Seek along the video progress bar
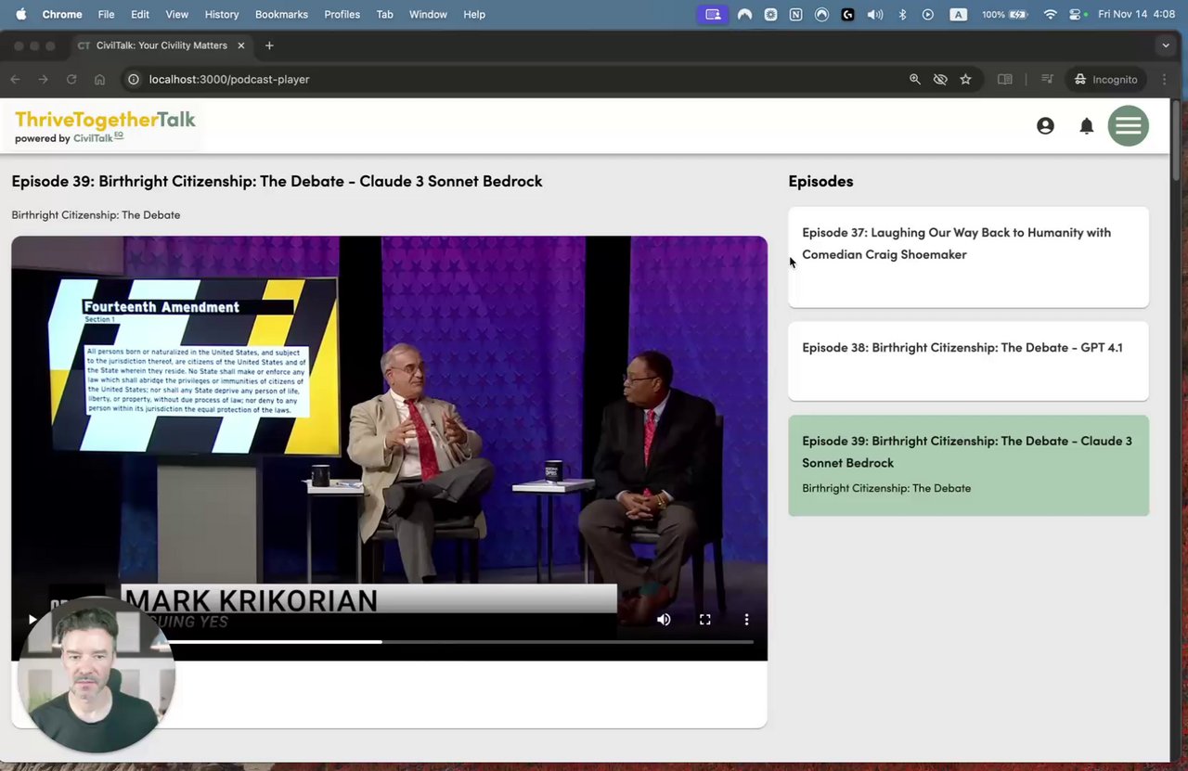Image resolution: width=1188 pixels, height=771 pixels. (x=390, y=641)
